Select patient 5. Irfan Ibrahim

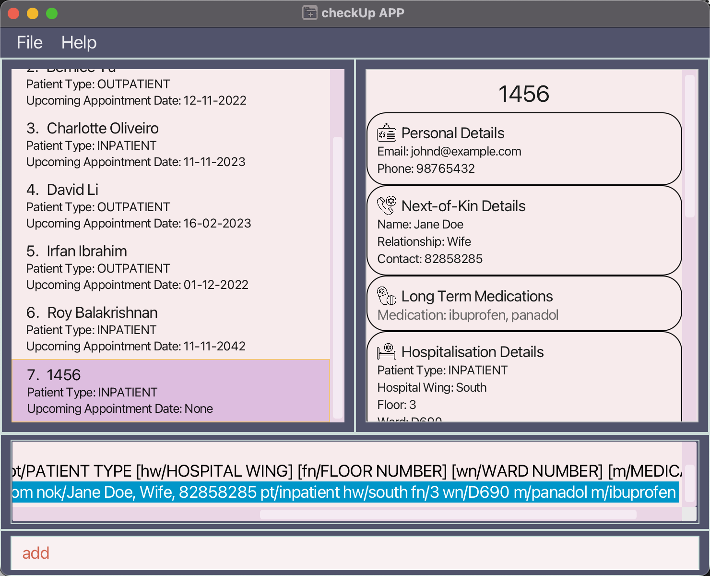click(x=171, y=267)
